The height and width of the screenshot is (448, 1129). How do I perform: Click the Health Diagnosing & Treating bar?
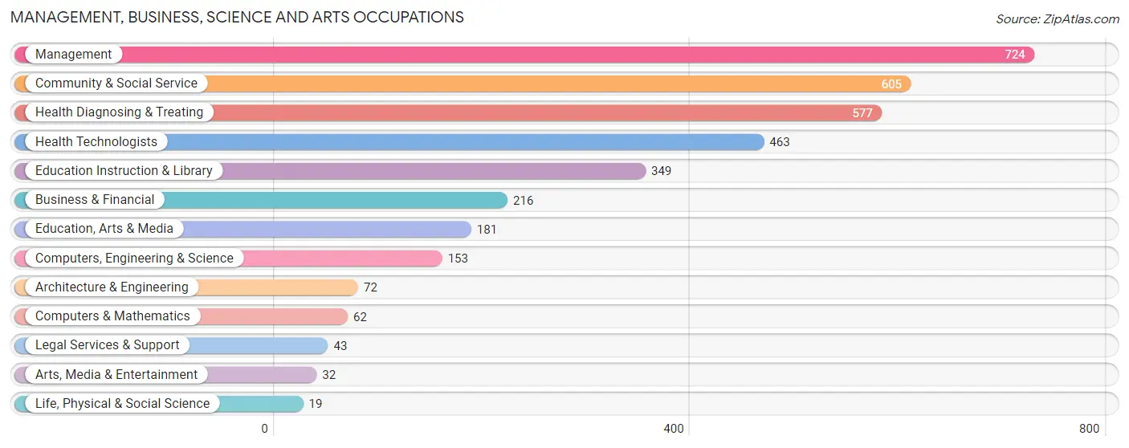coord(447,112)
